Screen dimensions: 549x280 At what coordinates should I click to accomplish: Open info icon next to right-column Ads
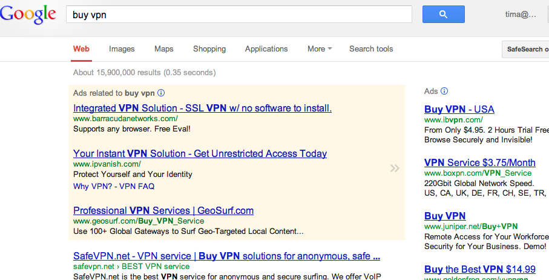(x=444, y=91)
